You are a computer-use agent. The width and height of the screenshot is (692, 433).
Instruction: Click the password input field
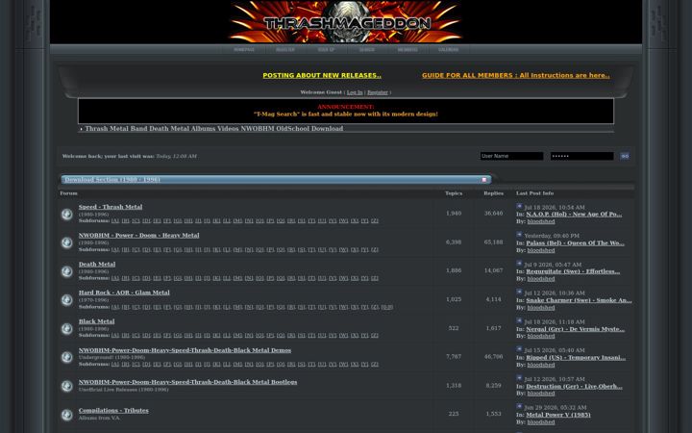click(581, 156)
